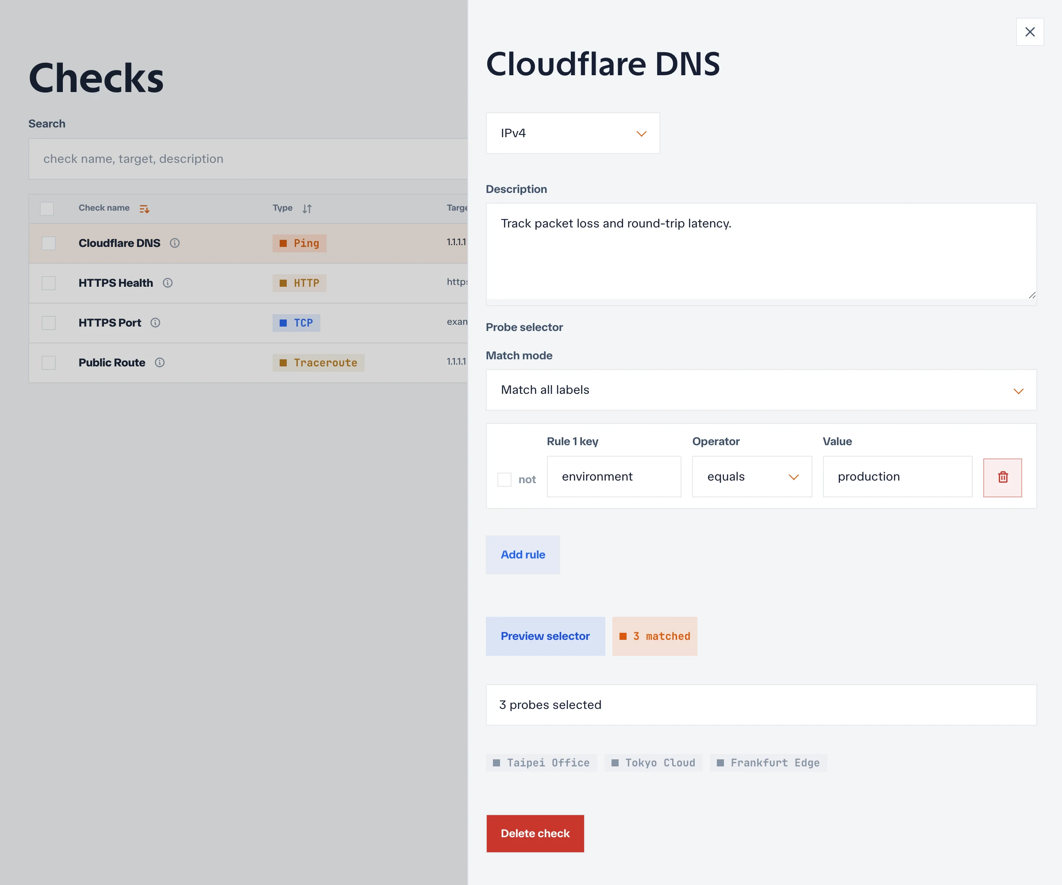Enable the 'not' checkbox for rule 1
This screenshot has height=885, width=1062.
click(x=504, y=479)
